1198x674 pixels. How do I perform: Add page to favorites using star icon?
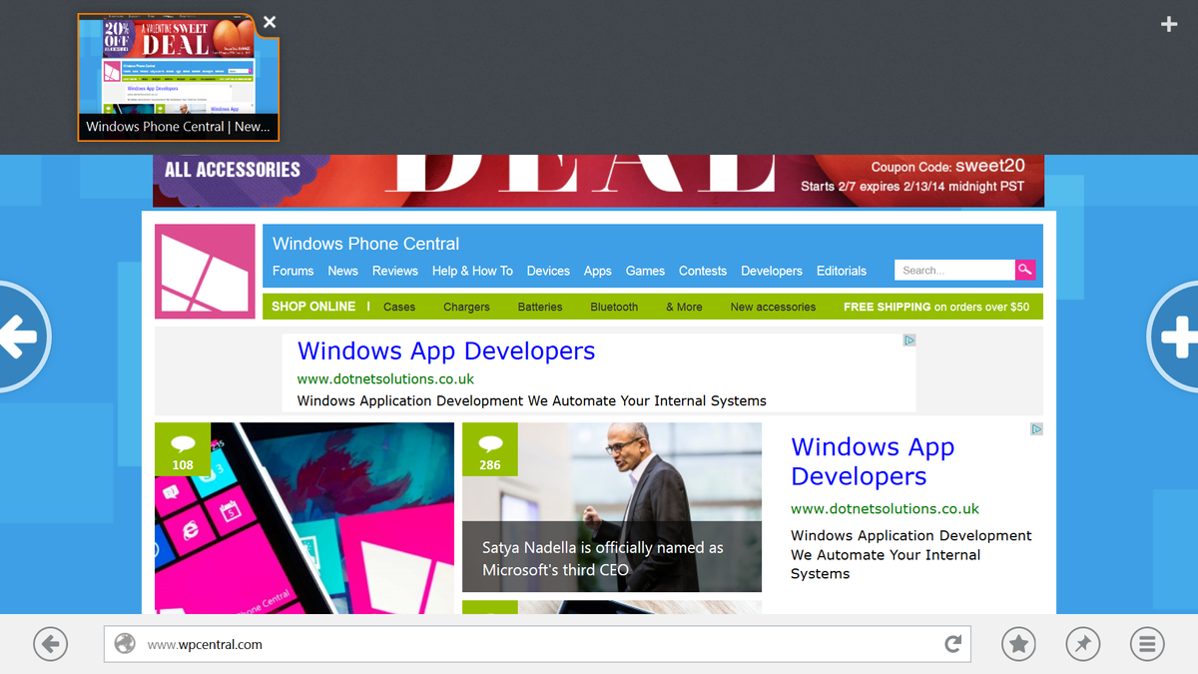[x=1018, y=644]
